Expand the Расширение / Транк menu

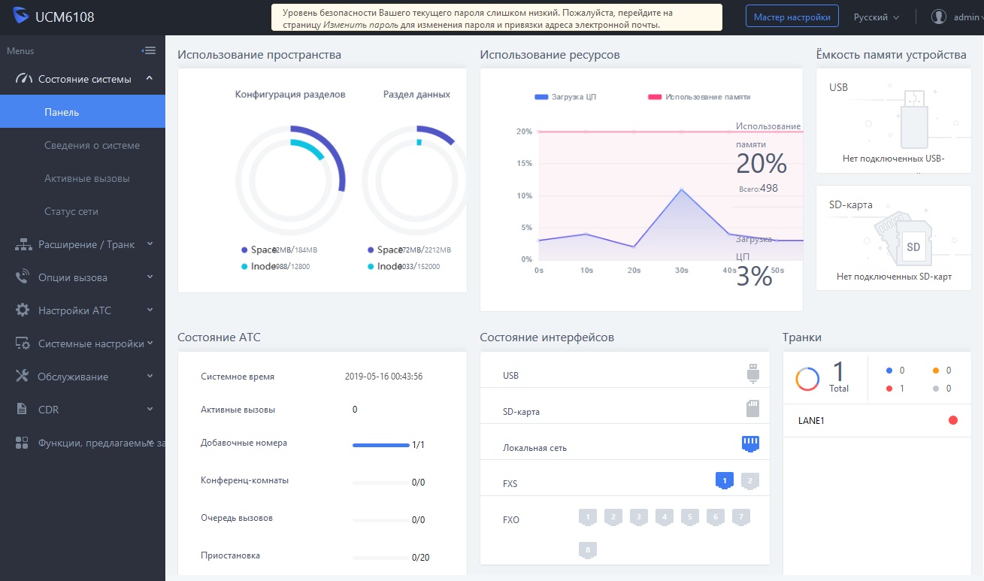click(x=83, y=244)
